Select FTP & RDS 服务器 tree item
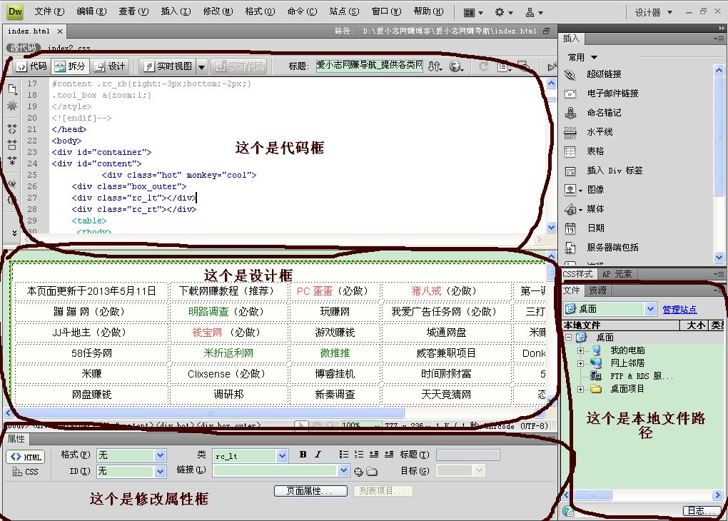Screen dimensions: 728x521 pyautogui.click(x=641, y=376)
